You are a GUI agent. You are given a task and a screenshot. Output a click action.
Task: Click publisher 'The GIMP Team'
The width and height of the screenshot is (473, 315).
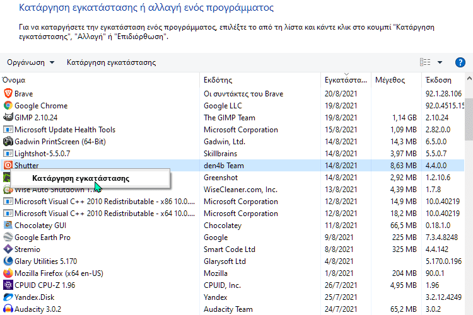coord(230,118)
